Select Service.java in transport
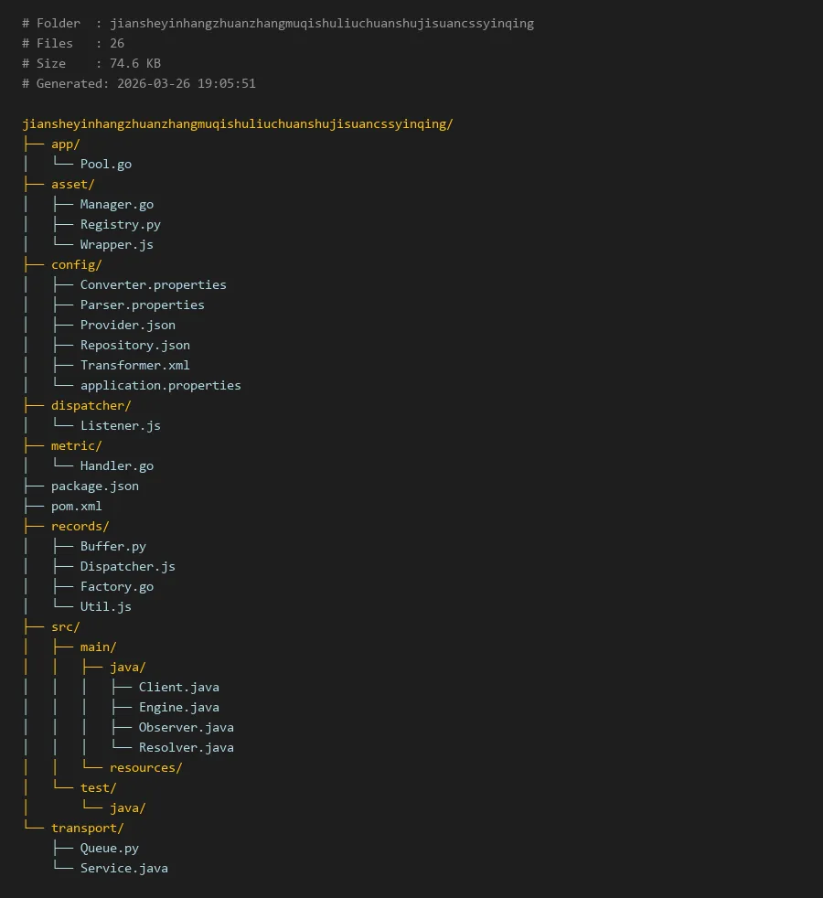 coord(123,868)
